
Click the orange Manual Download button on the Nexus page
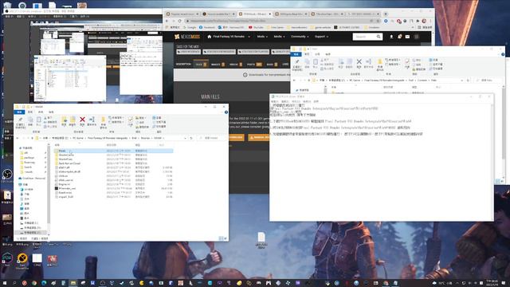click(x=258, y=138)
